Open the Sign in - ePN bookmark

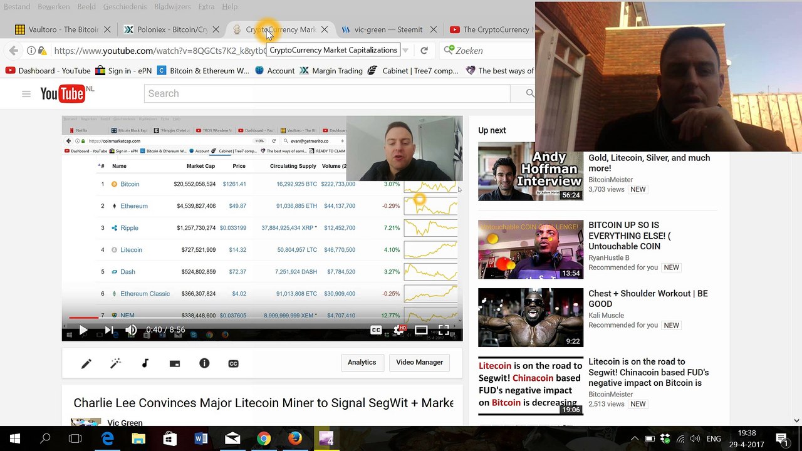tap(123, 71)
